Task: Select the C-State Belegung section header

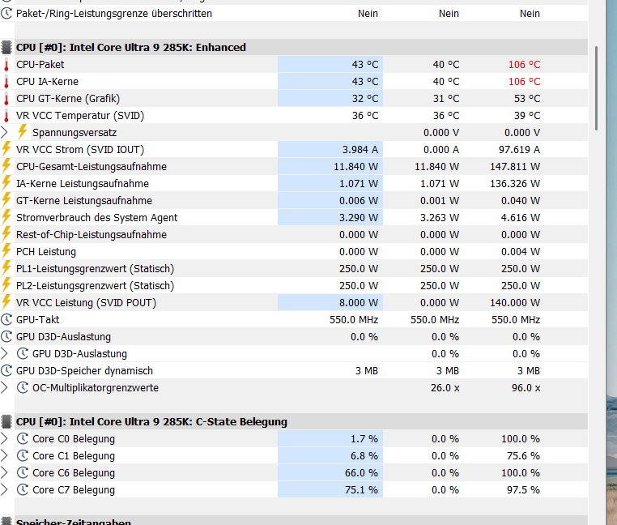Action: click(x=151, y=421)
